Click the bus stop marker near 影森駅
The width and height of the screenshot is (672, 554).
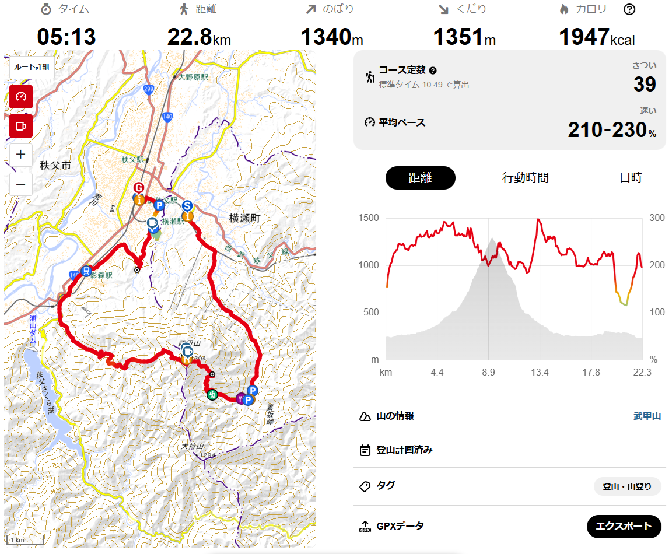(86, 271)
